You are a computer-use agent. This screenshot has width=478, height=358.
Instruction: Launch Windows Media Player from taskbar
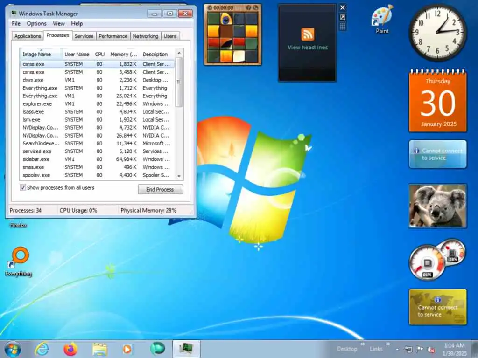[128, 349]
